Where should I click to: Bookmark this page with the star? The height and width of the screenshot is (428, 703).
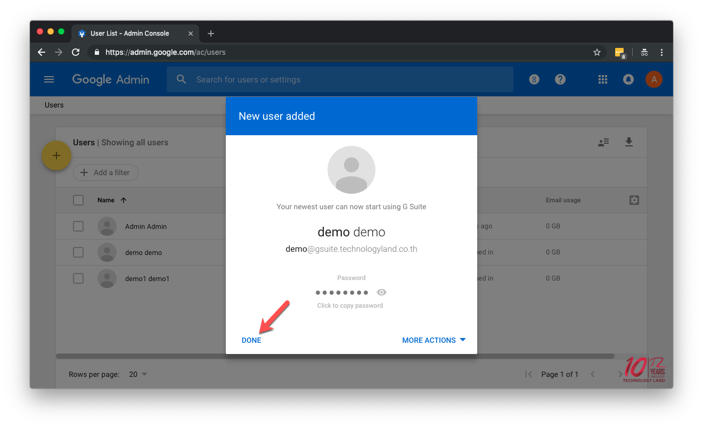point(597,52)
